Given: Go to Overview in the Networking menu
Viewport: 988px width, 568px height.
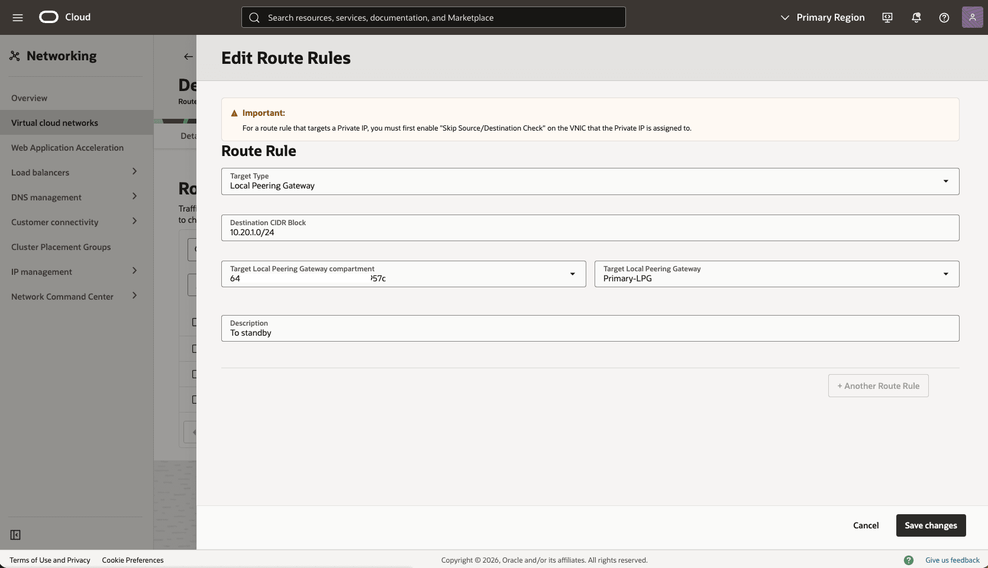Looking at the screenshot, I should tap(29, 98).
